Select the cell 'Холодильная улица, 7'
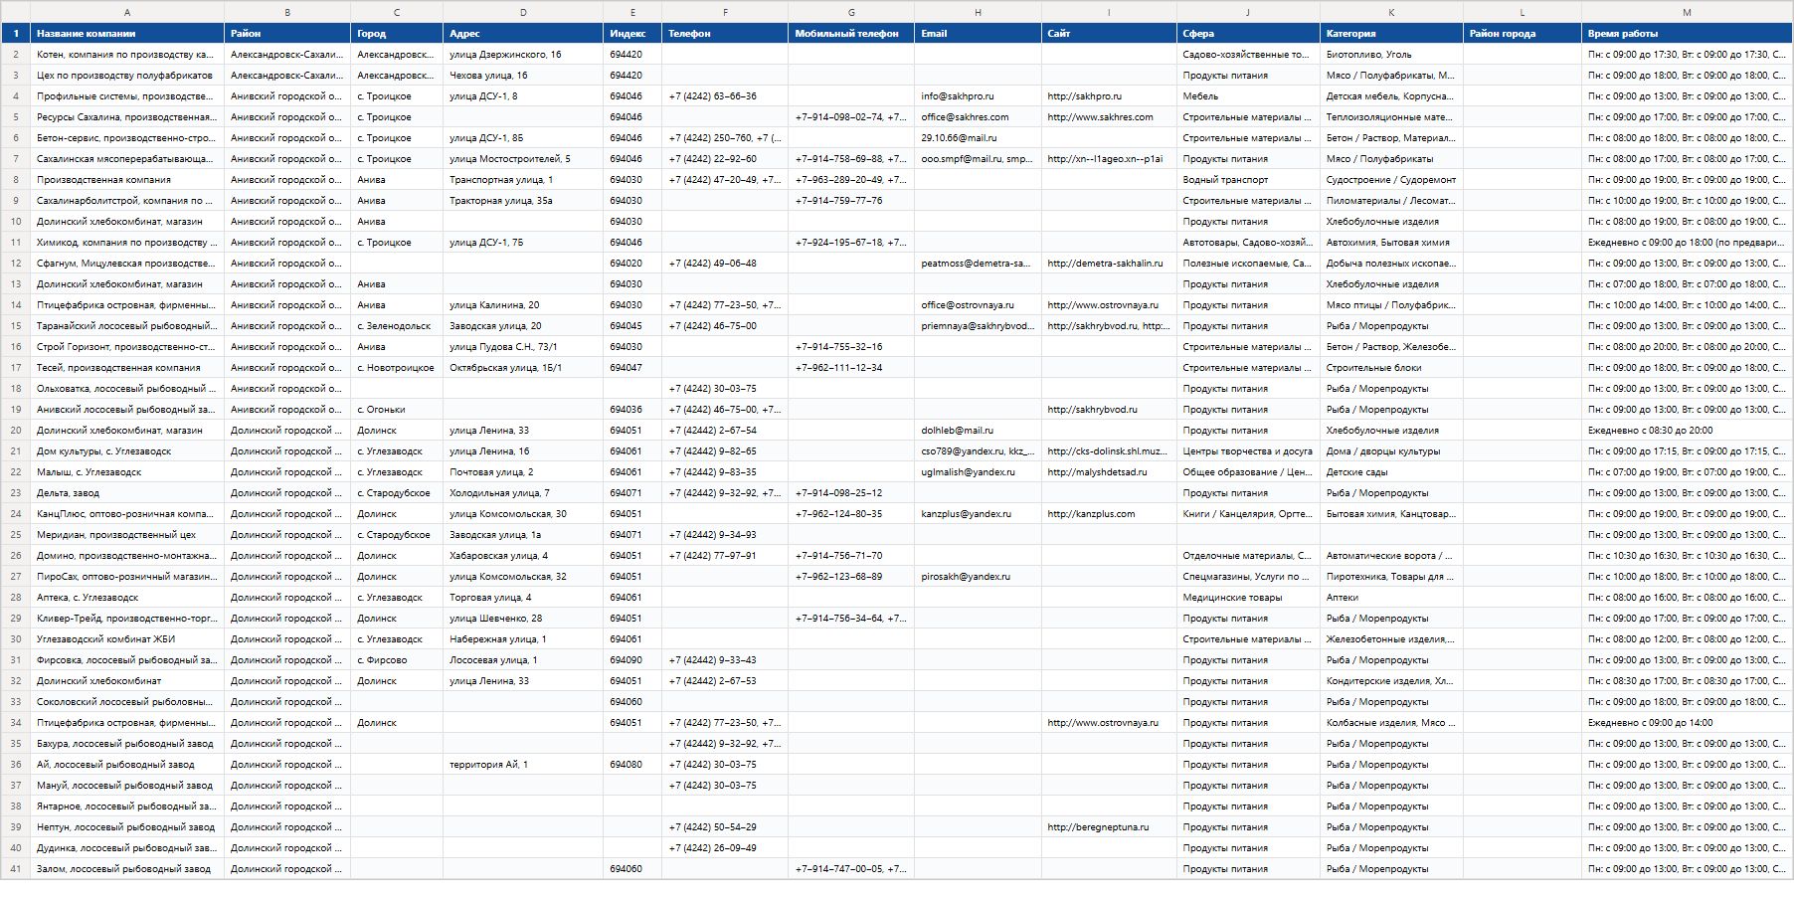Image resolution: width=1794 pixels, height=897 pixels. tap(523, 493)
